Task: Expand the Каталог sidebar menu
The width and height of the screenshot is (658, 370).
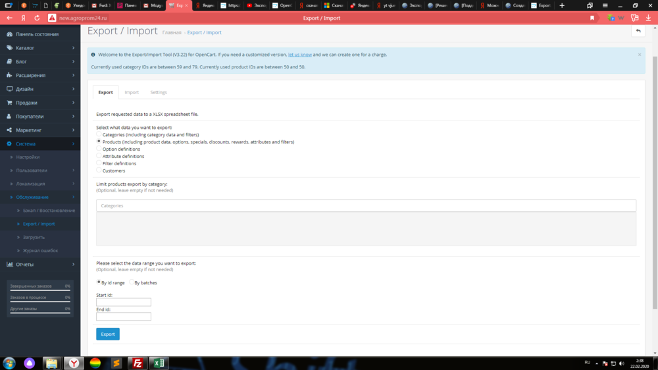Action: [39, 48]
